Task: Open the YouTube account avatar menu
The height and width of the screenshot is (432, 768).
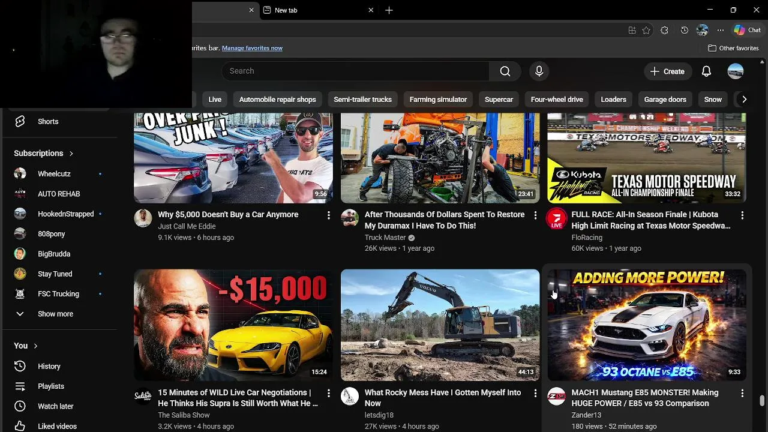Action: tap(736, 71)
